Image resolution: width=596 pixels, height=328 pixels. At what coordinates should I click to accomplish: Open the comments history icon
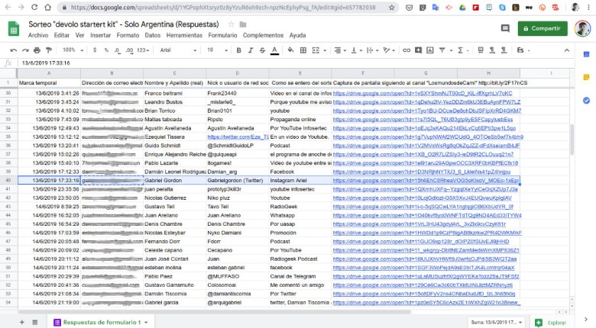click(x=504, y=28)
